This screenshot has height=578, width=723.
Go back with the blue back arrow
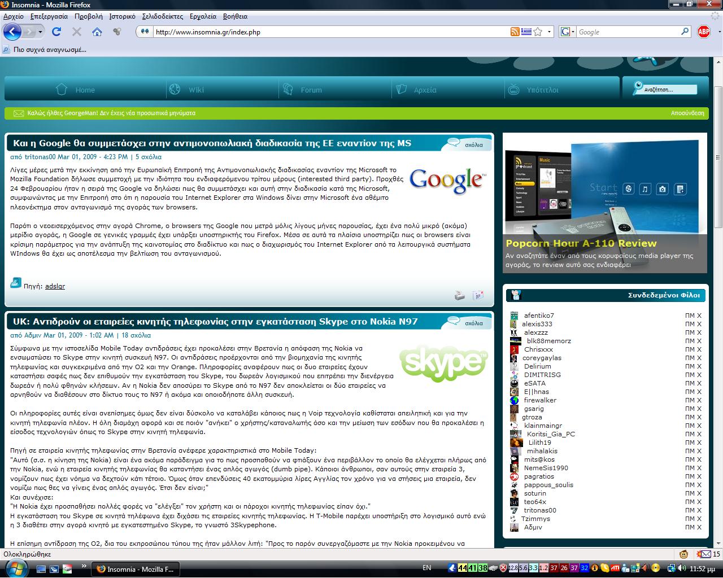pos(12,32)
